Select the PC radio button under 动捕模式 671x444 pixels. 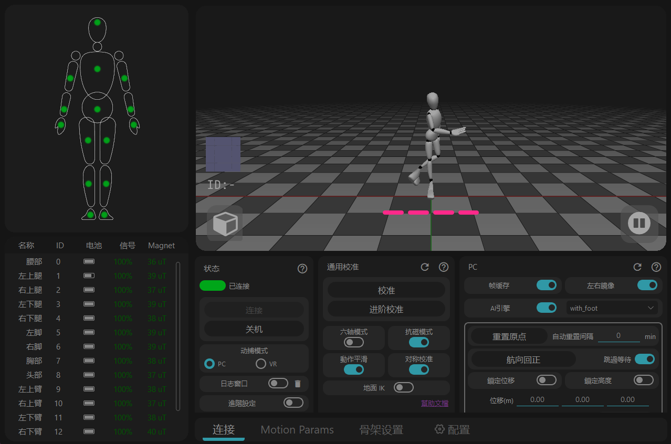coord(209,364)
